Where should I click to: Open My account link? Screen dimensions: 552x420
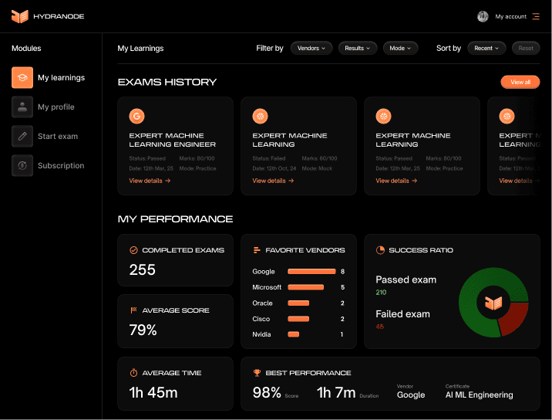point(510,16)
